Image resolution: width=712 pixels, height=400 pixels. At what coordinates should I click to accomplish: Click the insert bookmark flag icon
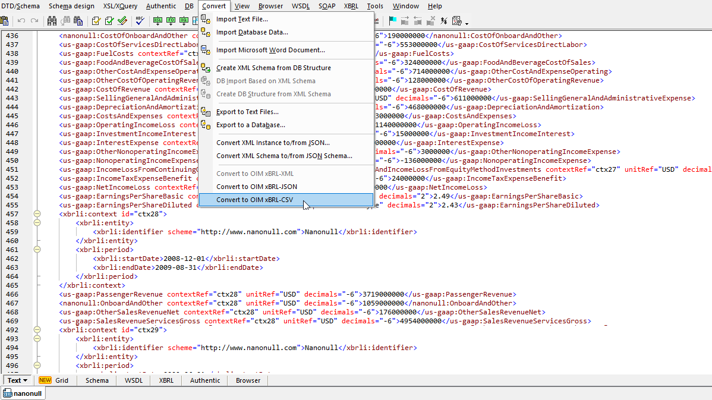click(x=392, y=21)
